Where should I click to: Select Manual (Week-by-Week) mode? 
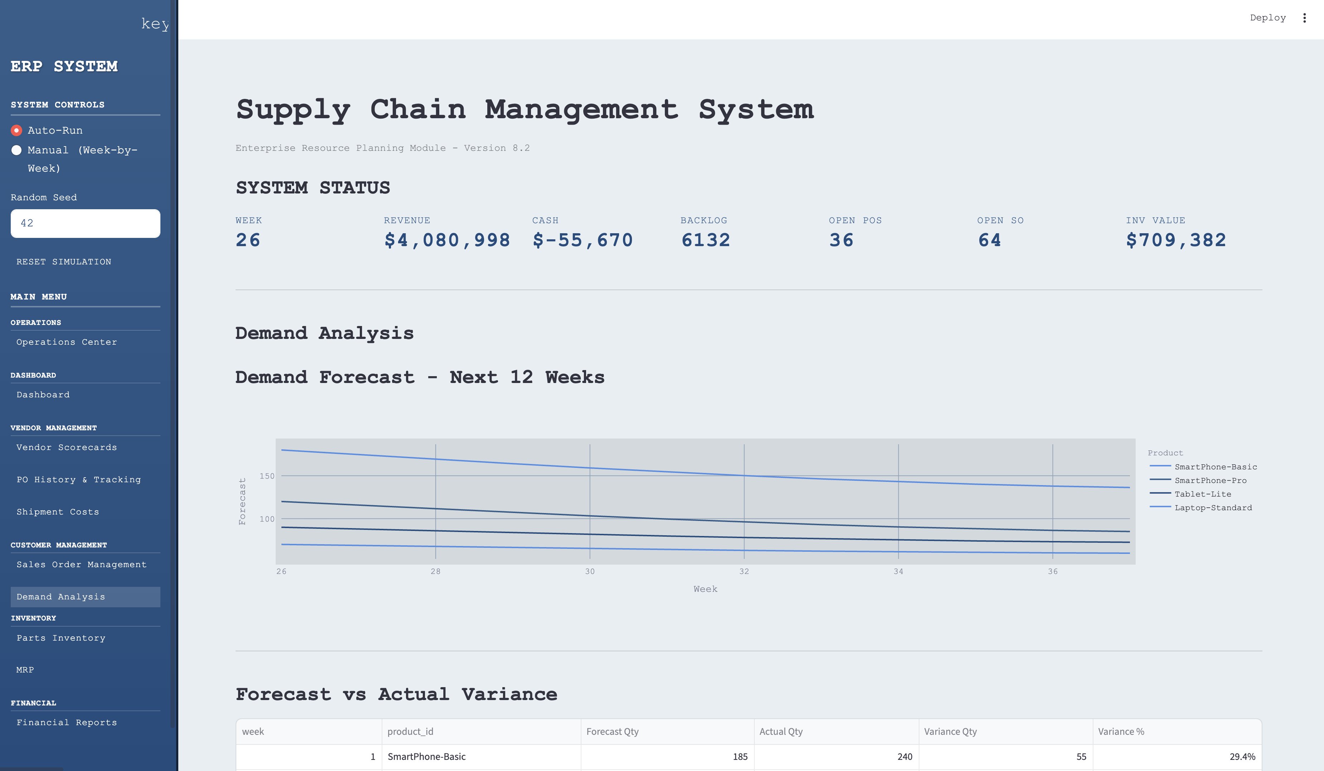[x=17, y=150]
